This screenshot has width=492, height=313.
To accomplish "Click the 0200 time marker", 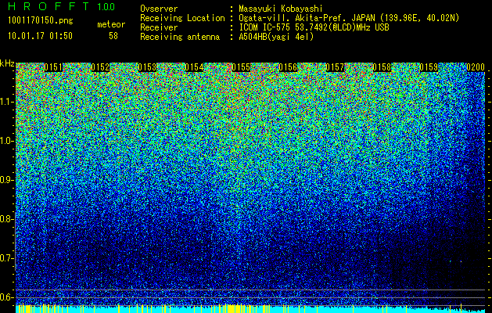I will [476, 67].
